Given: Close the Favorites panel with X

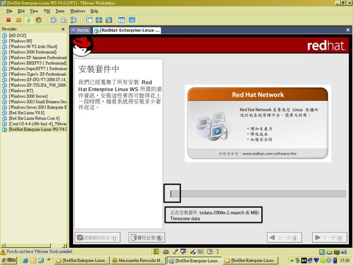Looking at the screenshot, I should [63, 29].
